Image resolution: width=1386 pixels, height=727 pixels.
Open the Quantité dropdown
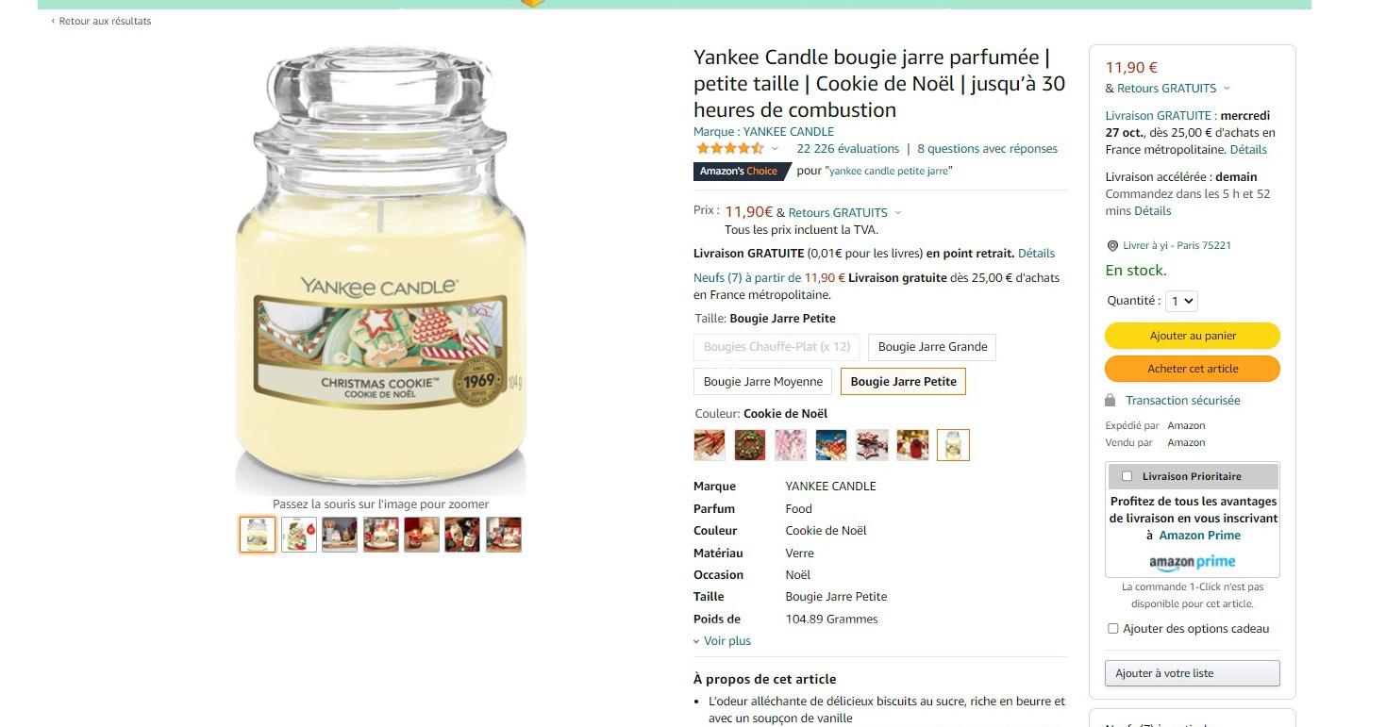(x=1181, y=301)
